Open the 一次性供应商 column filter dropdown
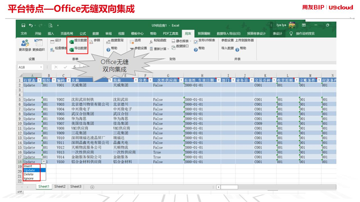The image size is (360, 202). tap(181, 80)
